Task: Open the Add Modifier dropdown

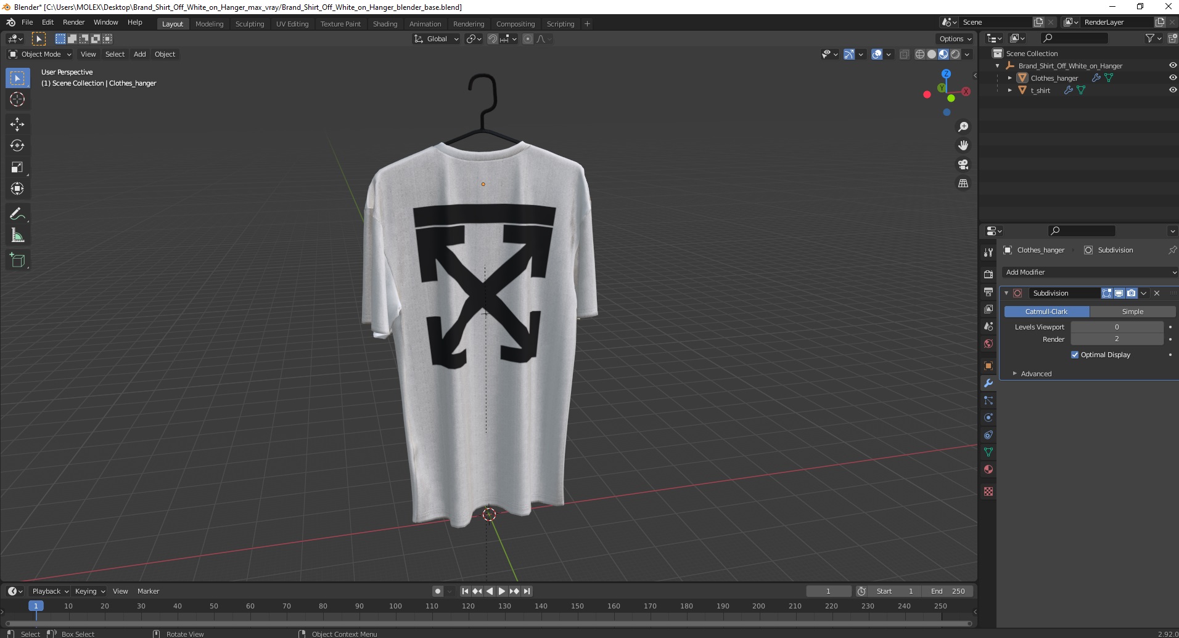Action: click(x=1090, y=272)
